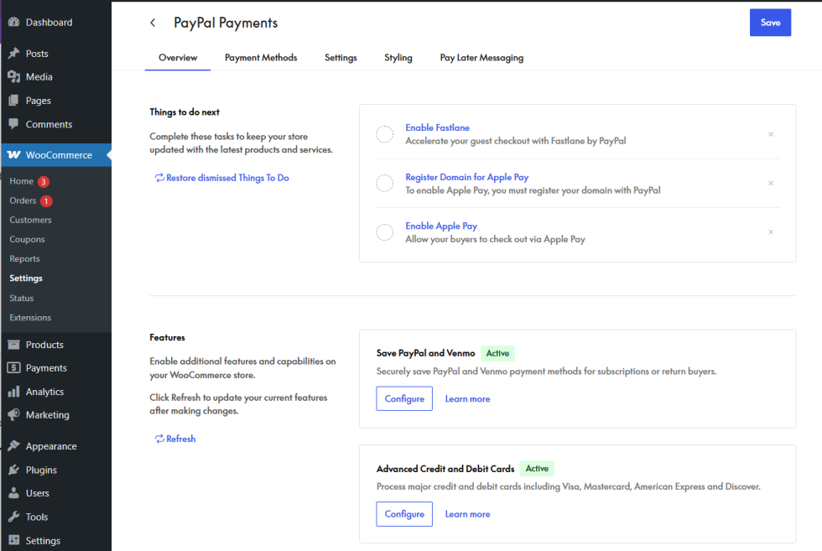
Task: Switch to the Payment Methods tab
Action: [261, 58]
